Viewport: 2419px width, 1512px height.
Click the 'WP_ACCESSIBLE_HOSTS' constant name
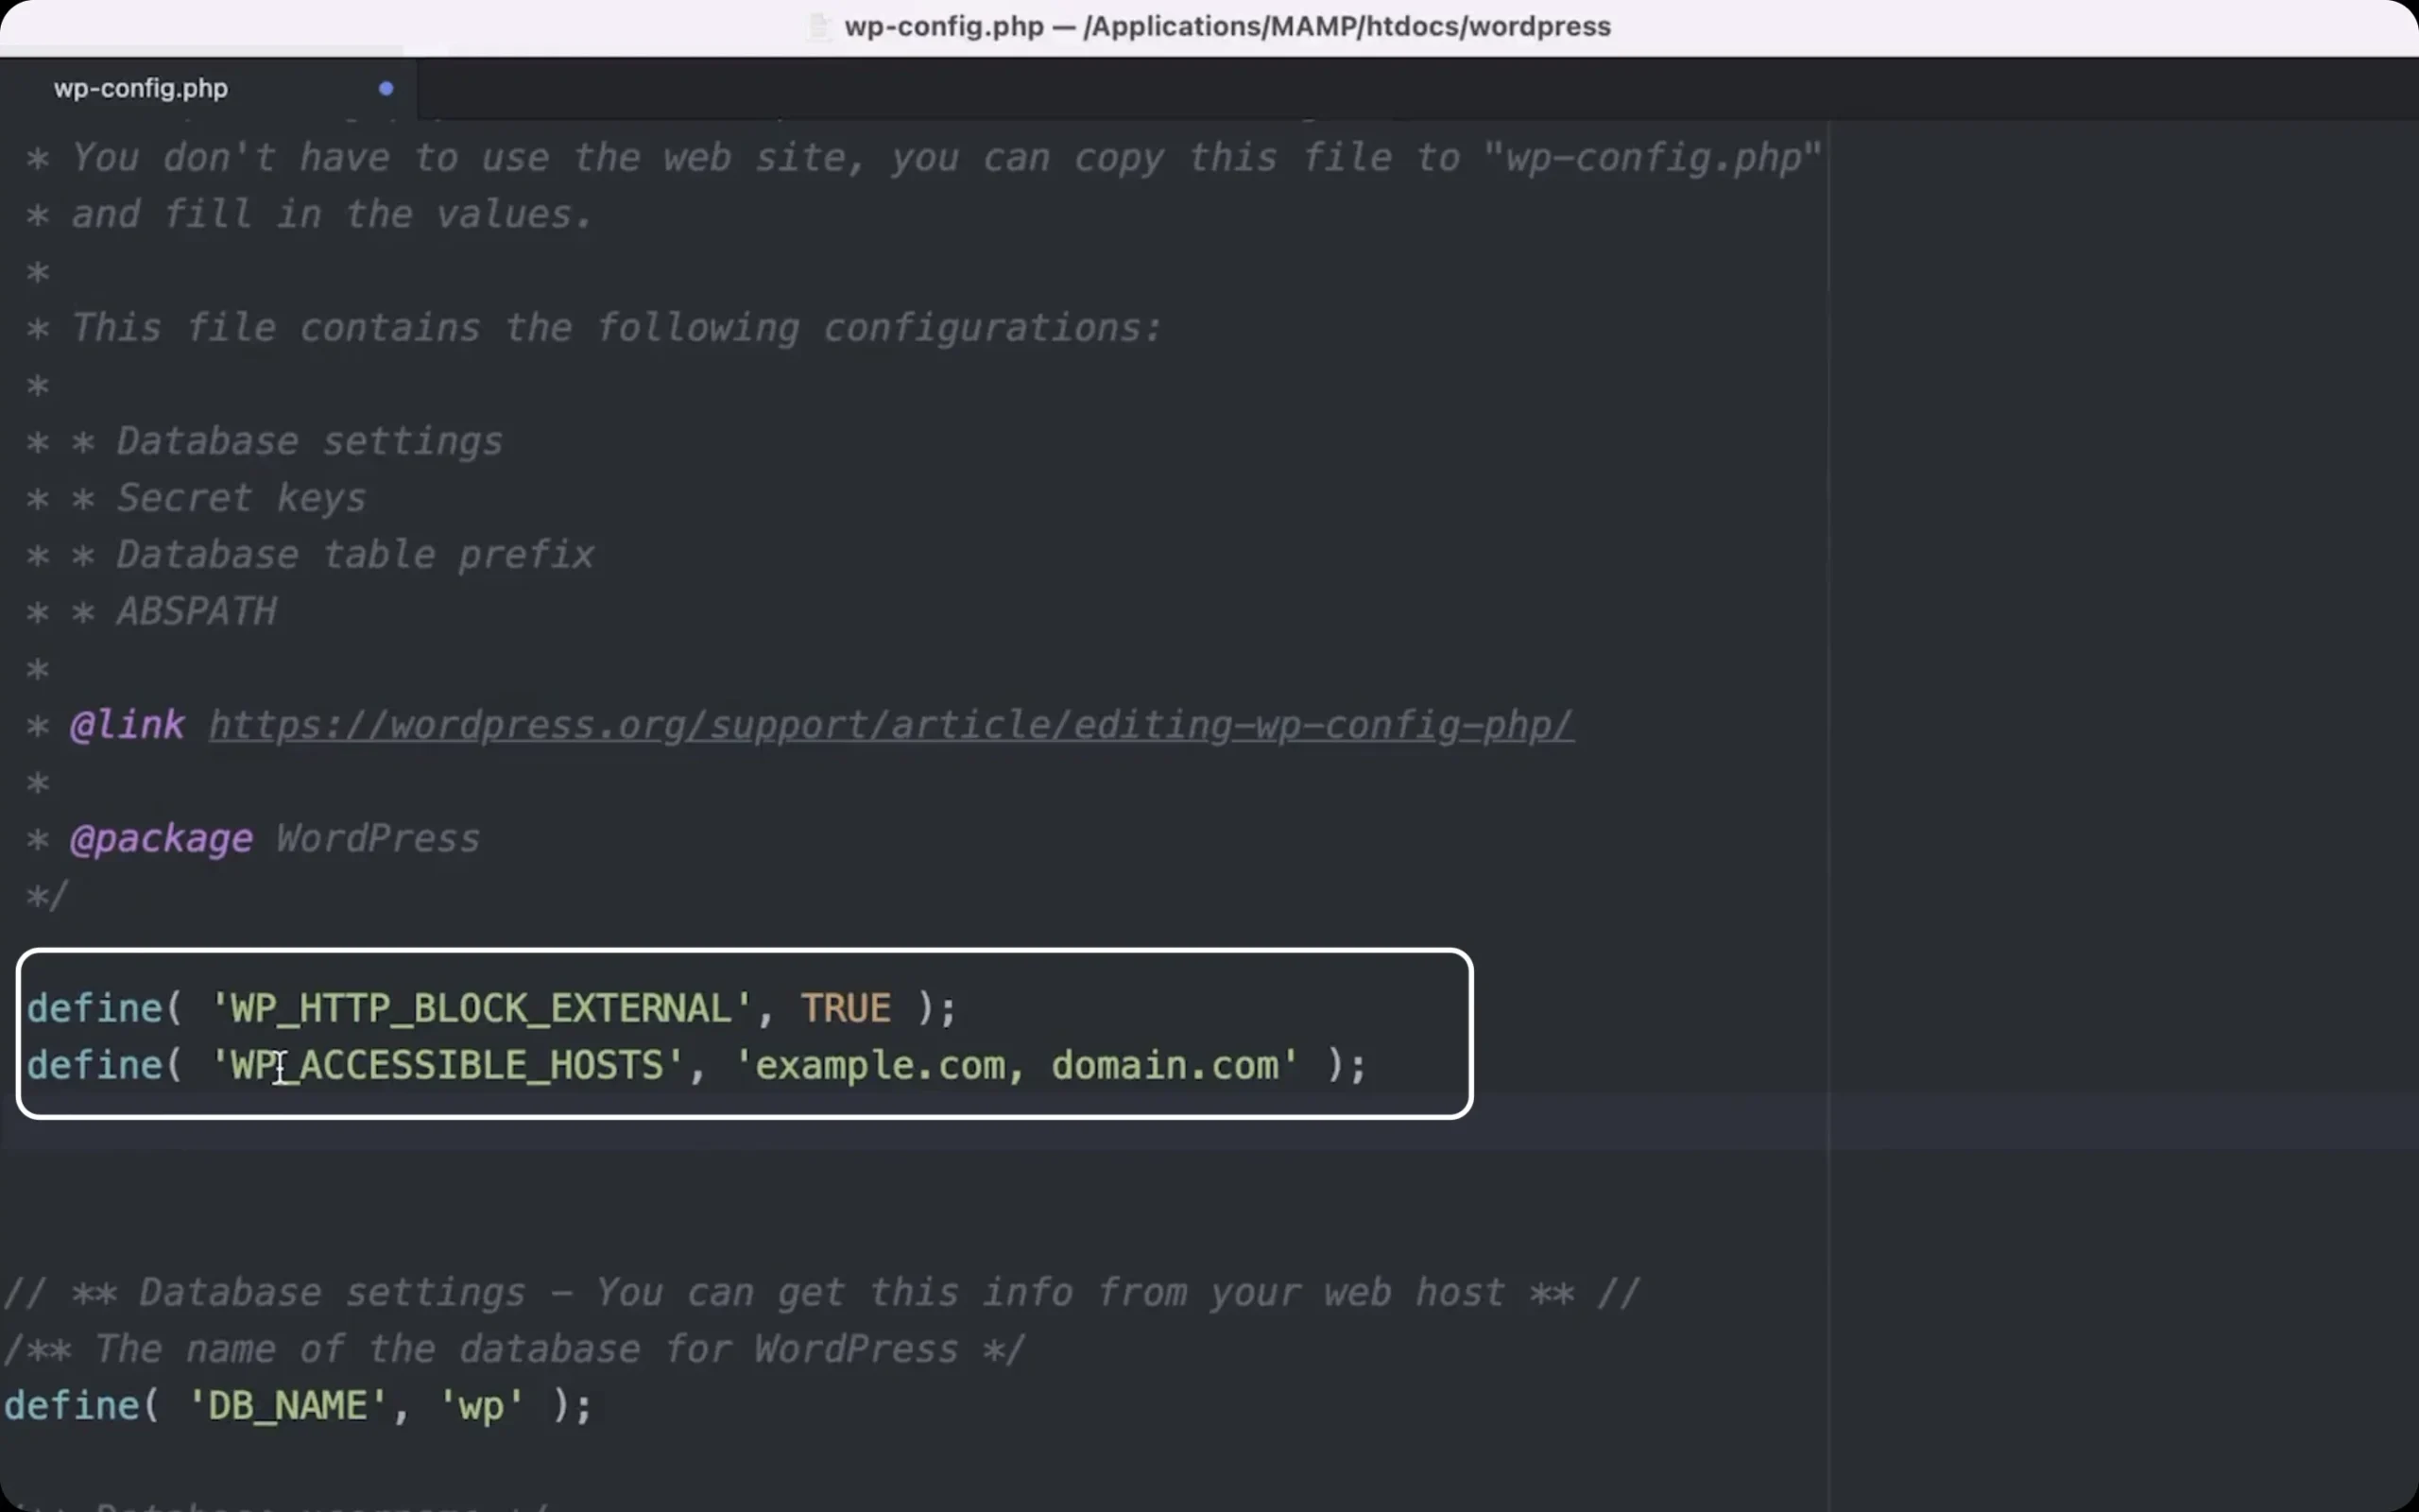click(448, 1065)
